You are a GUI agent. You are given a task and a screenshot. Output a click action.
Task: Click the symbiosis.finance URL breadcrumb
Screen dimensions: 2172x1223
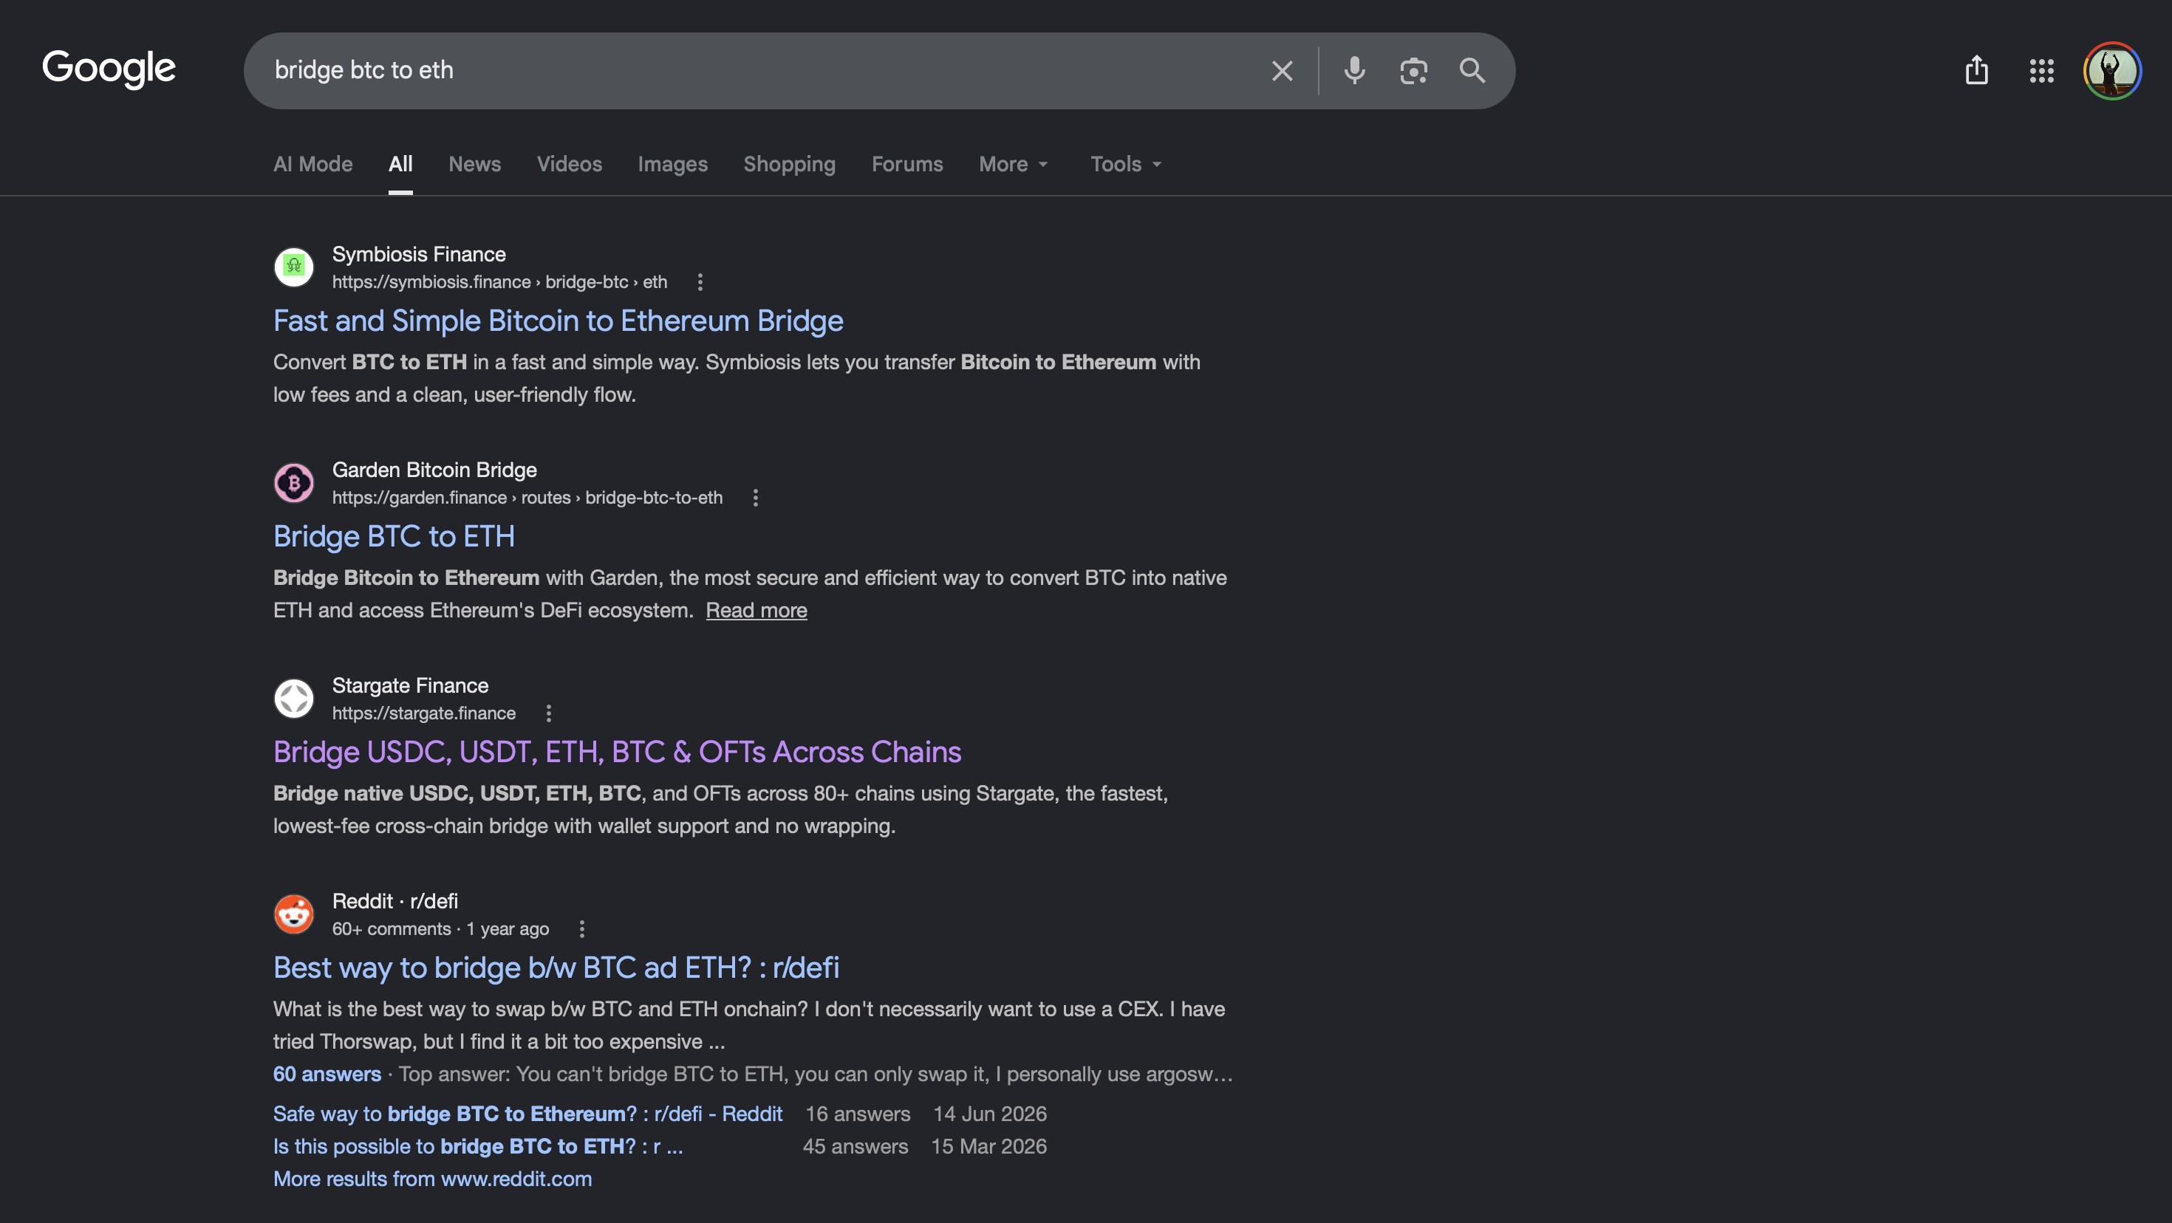[x=500, y=282]
